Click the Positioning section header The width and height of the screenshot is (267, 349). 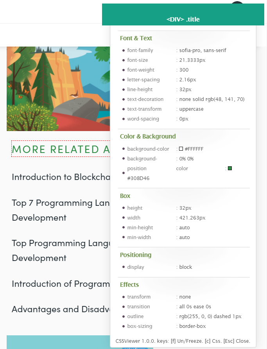[x=136, y=255]
